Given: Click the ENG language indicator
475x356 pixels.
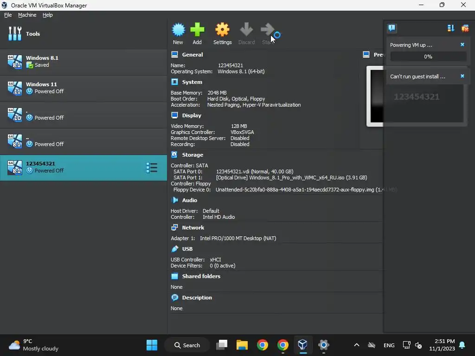Looking at the screenshot, I should 389,345.
